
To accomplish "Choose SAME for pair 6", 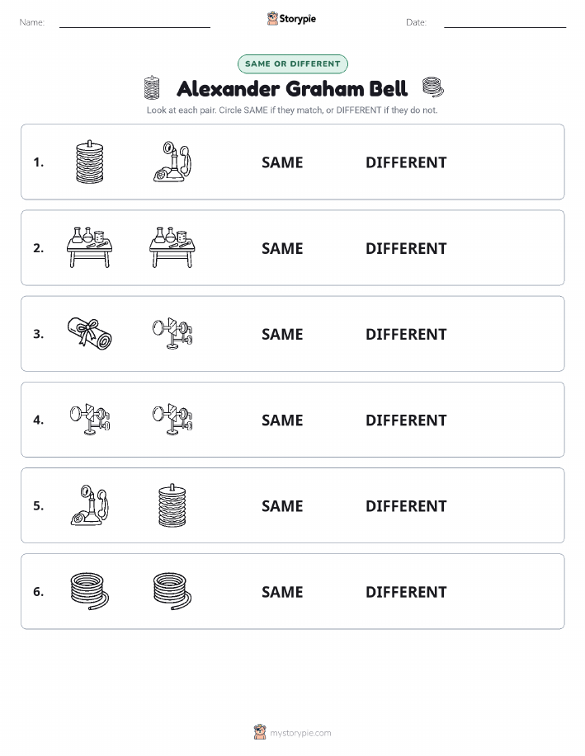I will pos(282,592).
